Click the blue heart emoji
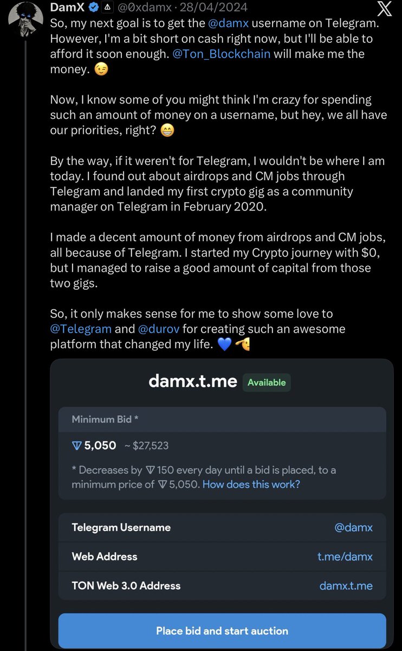 tap(224, 344)
